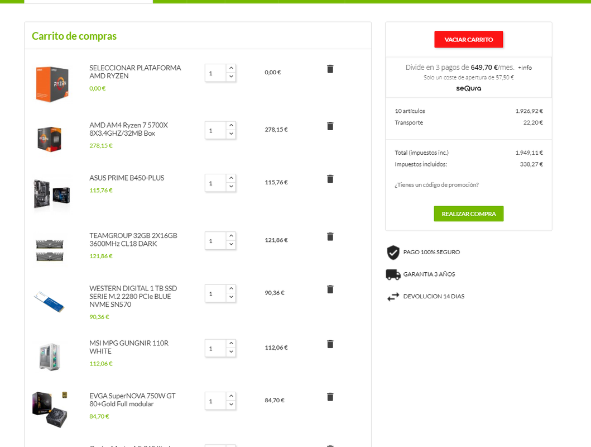
Task: Open MSI MPG GUNGNIR 110R WHITE link
Action: point(129,348)
